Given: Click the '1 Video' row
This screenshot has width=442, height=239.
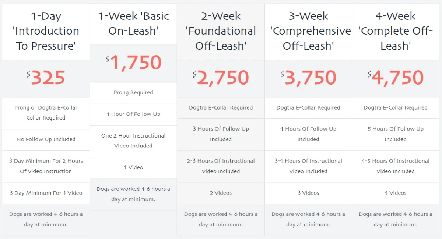Looking at the screenshot, I should coord(133,167).
